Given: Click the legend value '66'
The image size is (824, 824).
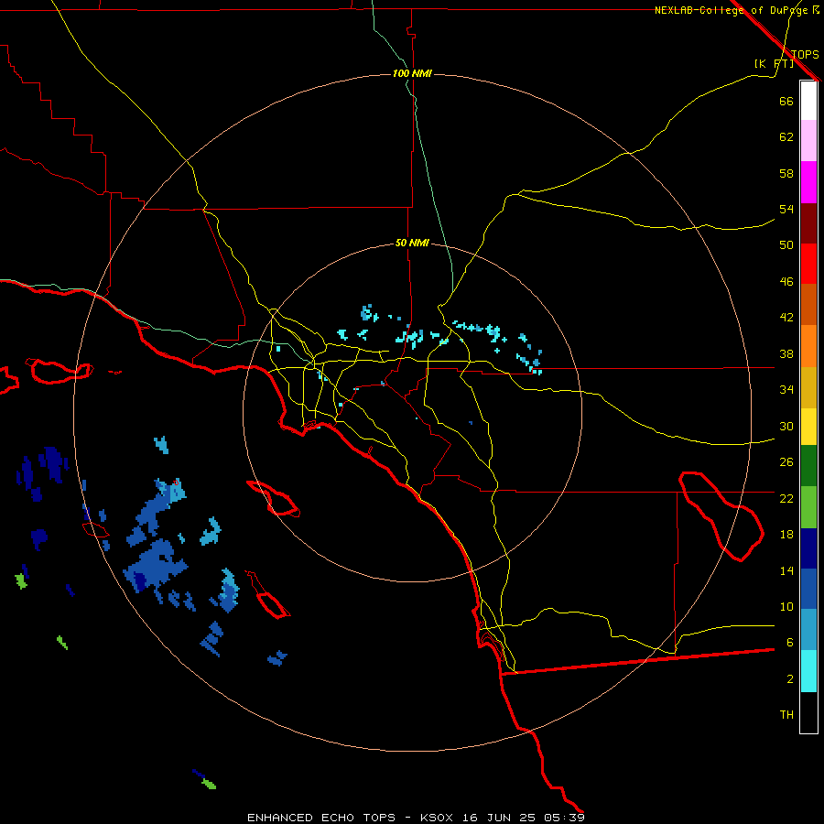Looking at the screenshot, I should point(786,101).
